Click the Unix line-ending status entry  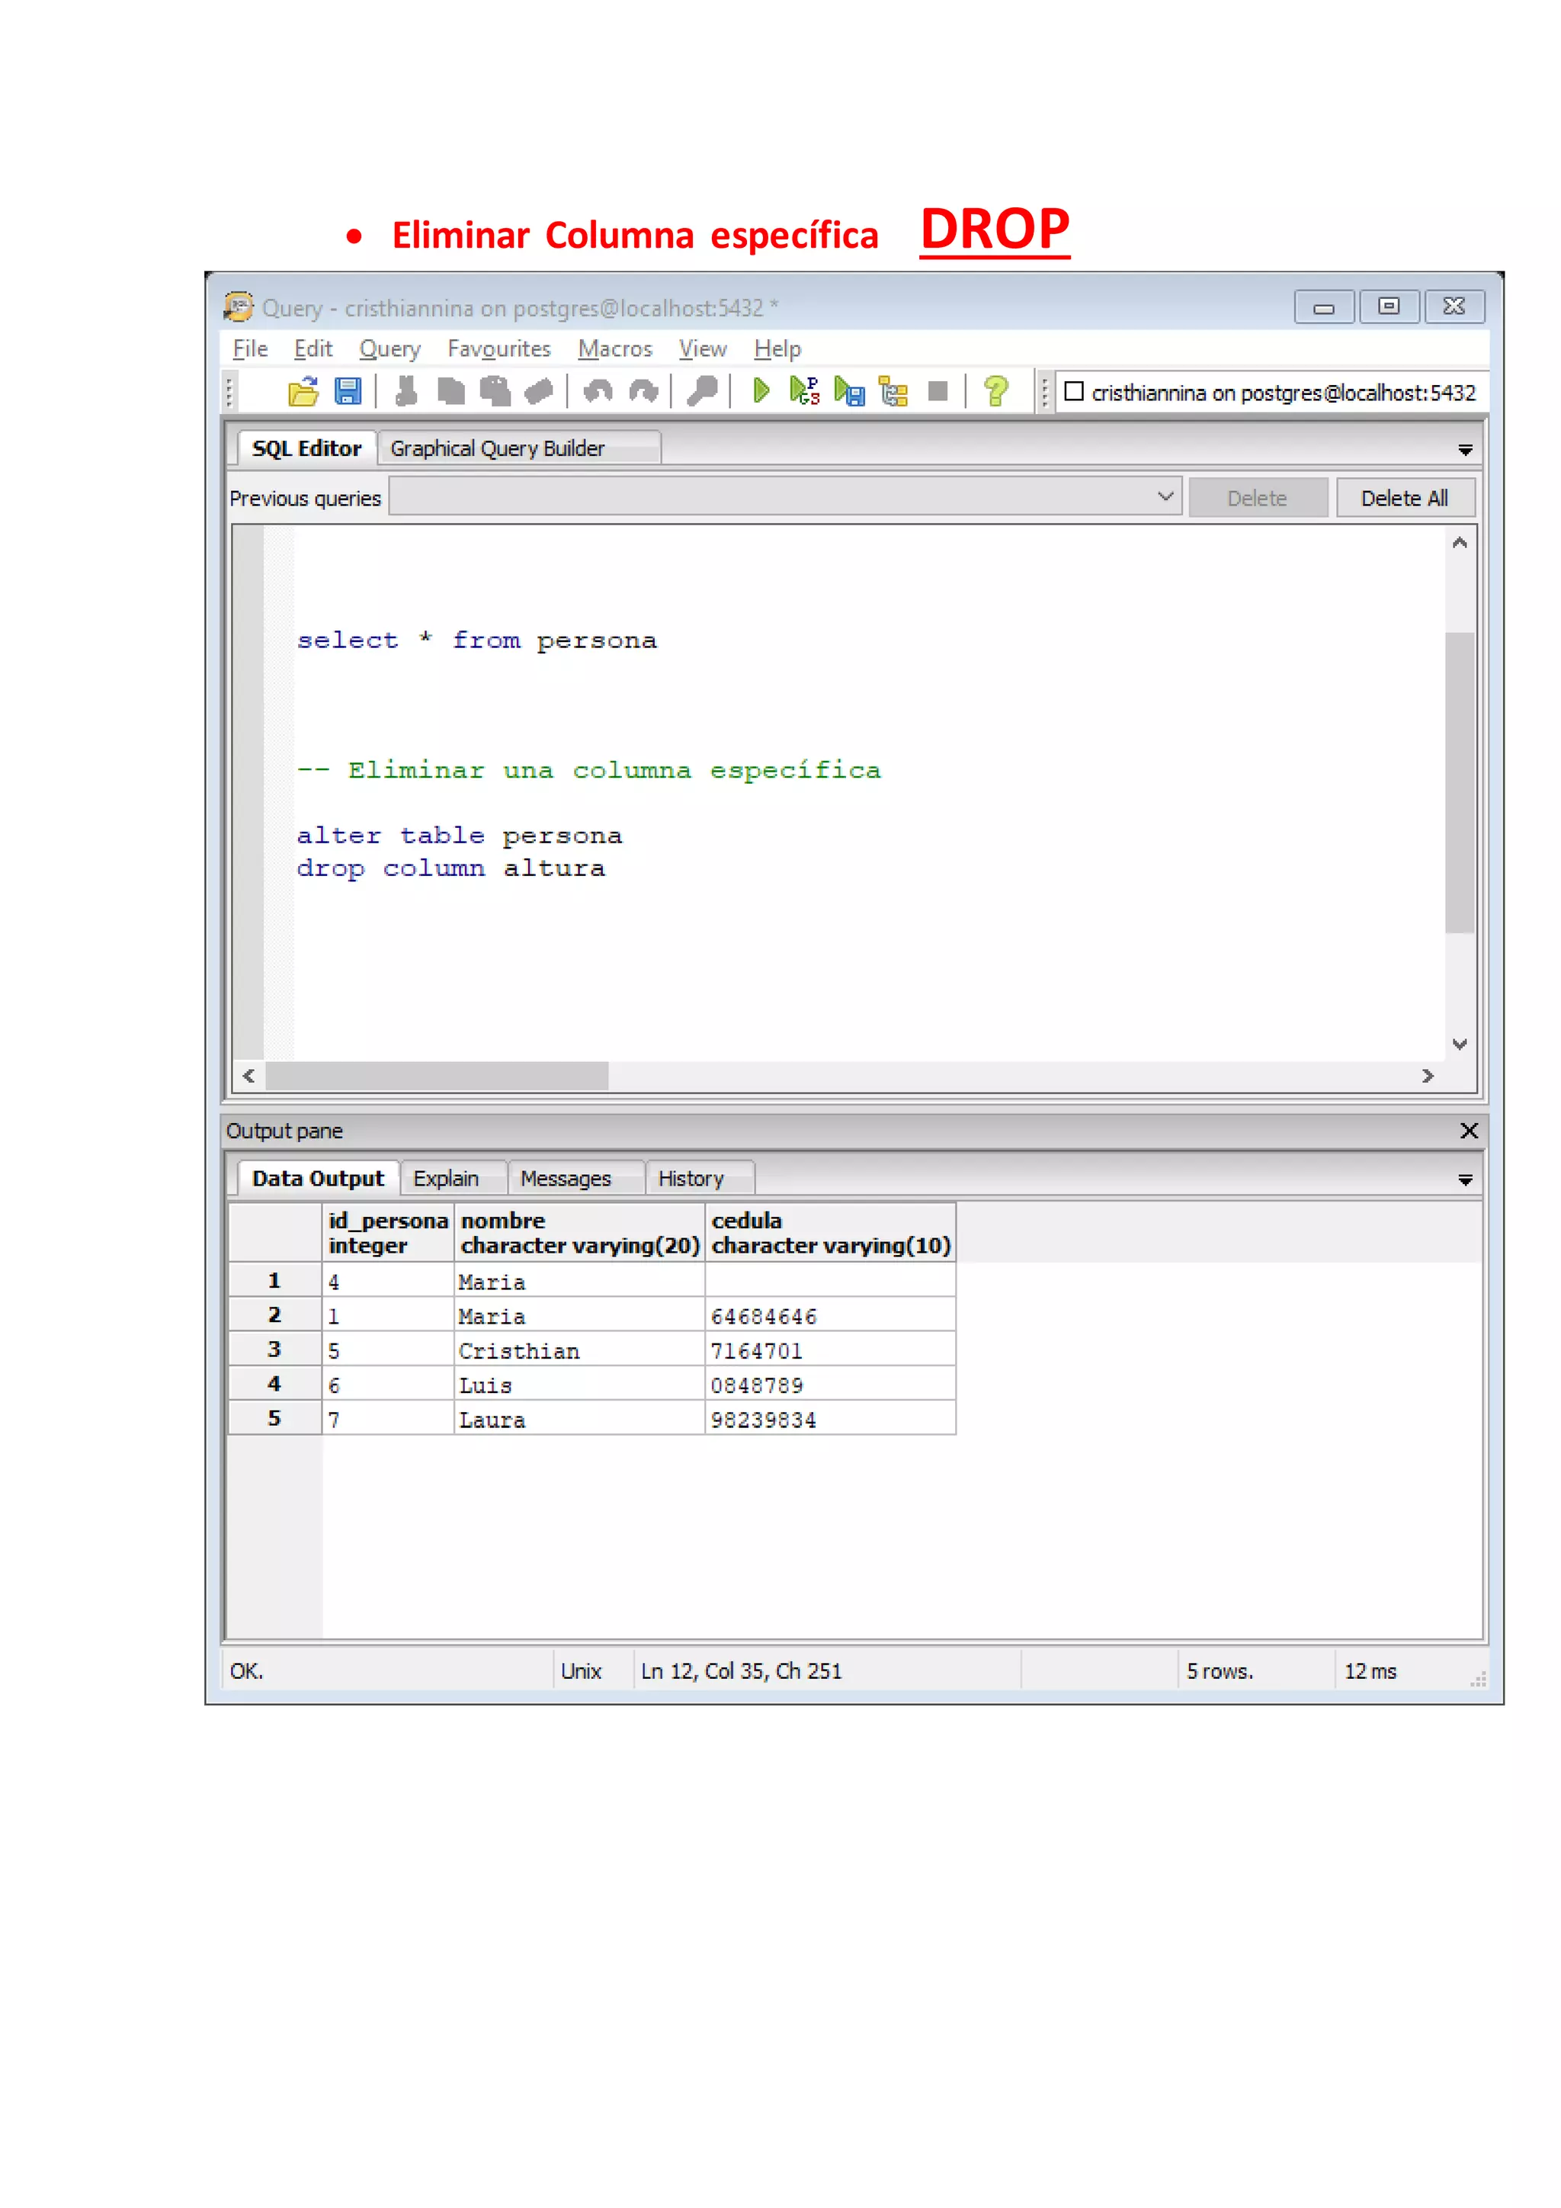click(x=582, y=1671)
